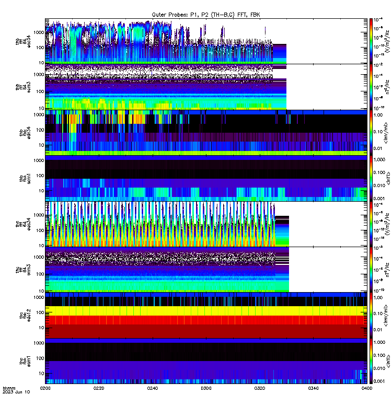The image size is (392, 418).
Task: Click the color bar of thb fbk edc34 panel
Action: pyautogui.click(x=371, y=133)
